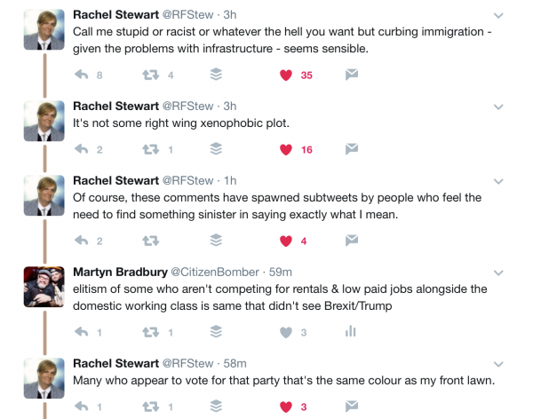Expand more options on 'Call me stupid' tweet
Image resolution: width=533 pixels, height=419 pixels.
(x=502, y=15)
